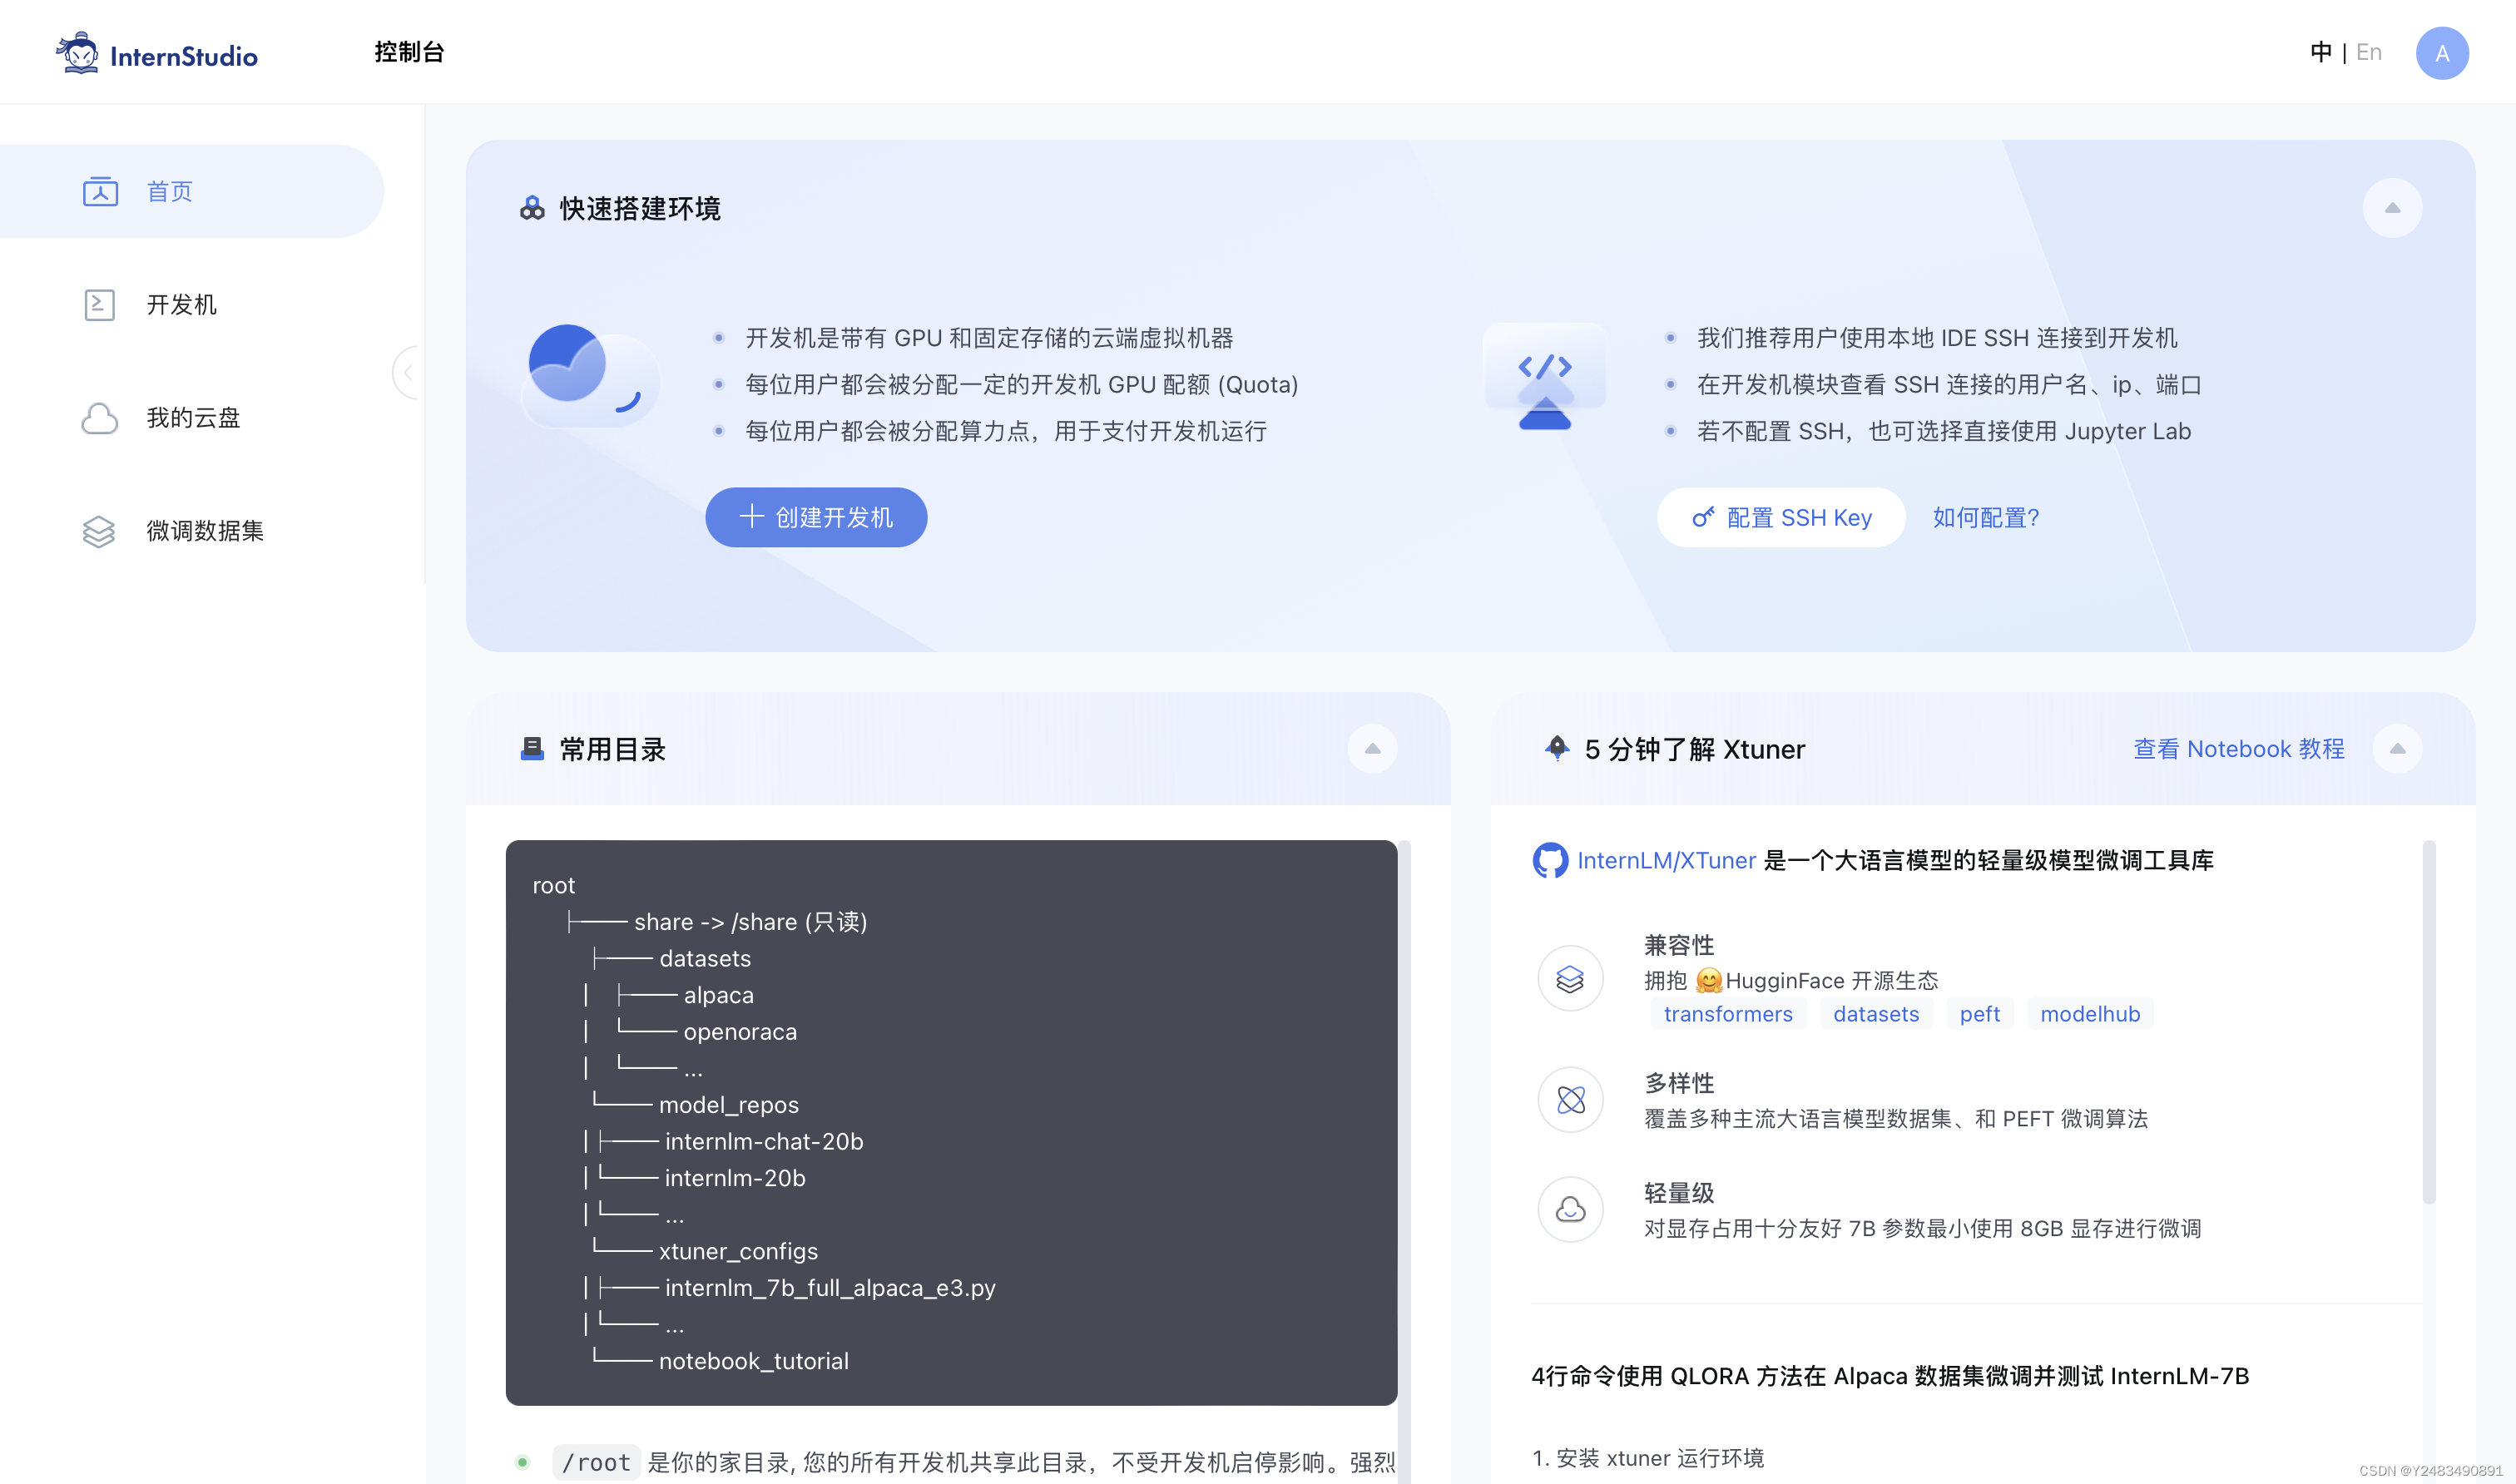Click the 配置 SSH Key button
Viewport: 2516px width, 1484px height.
point(1781,517)
